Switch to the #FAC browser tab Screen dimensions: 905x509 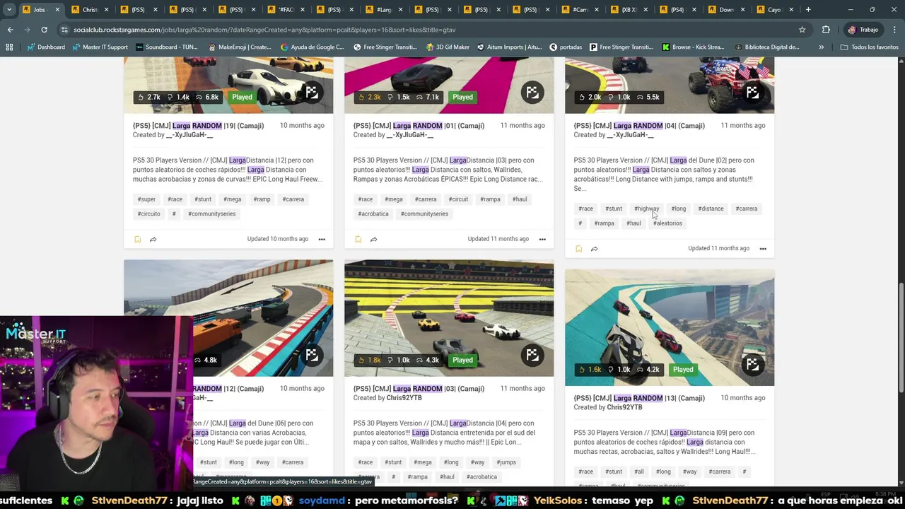[286, 10]
